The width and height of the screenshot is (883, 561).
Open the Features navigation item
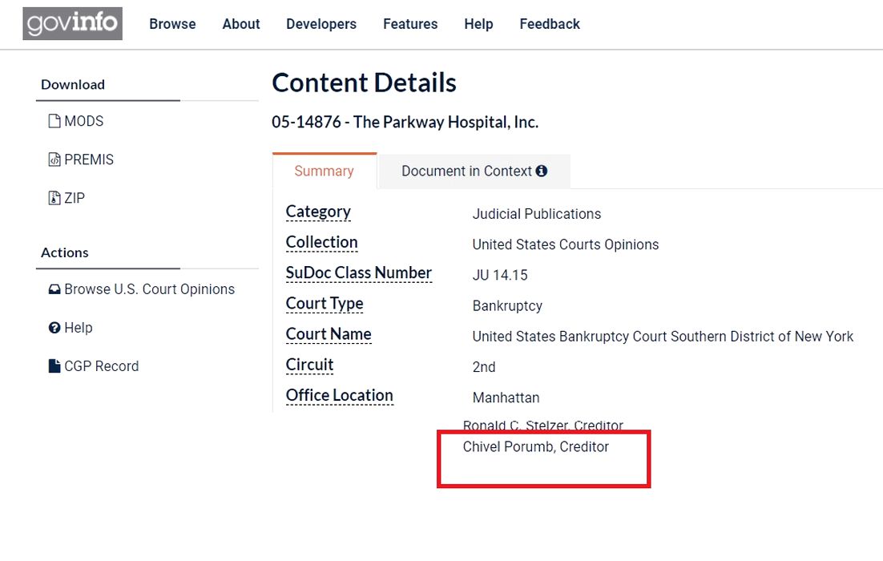pyautogui.click(x=410, y=24)
